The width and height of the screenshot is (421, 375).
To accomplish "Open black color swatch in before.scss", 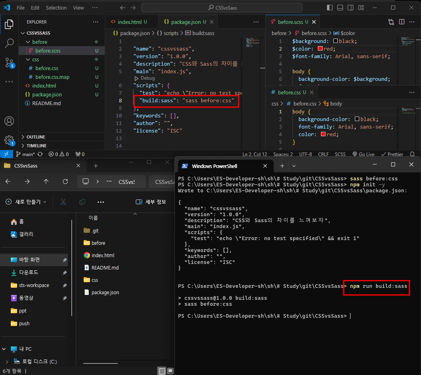I will coord(336,41).
